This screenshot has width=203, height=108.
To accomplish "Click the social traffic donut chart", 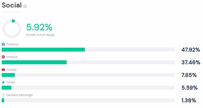I will coord(12,29).
